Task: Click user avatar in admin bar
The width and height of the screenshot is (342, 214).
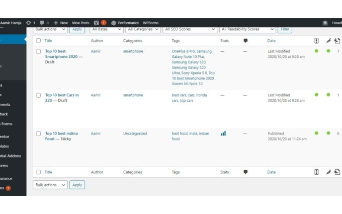Action: pyautogui.click(x=325, y=23)
